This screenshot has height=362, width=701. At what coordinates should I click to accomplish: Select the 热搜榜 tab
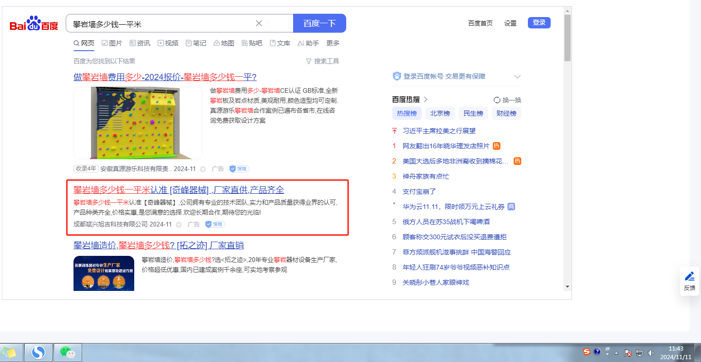coord(407,113)
